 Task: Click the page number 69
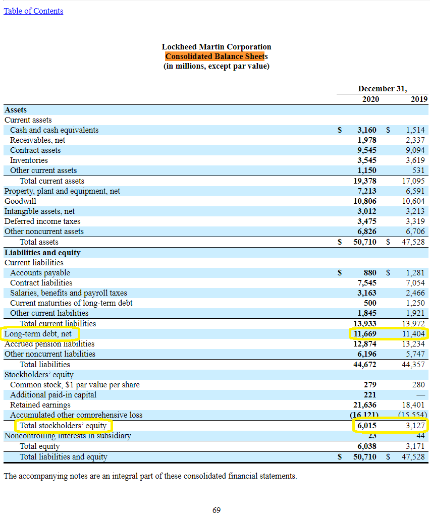coord(216,510)
